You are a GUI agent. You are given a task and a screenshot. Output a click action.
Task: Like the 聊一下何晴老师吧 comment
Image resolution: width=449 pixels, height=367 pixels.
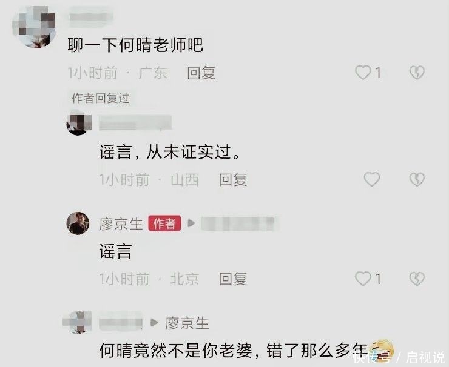(363, 72)
